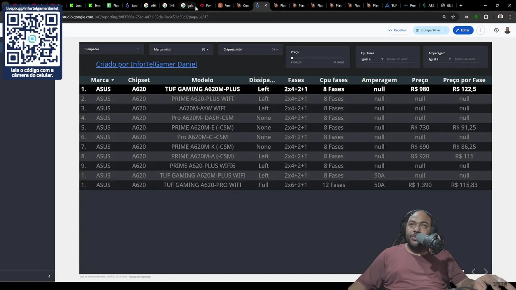
Task: Bookmark this page with the star icon
Action: click(453, 17)
